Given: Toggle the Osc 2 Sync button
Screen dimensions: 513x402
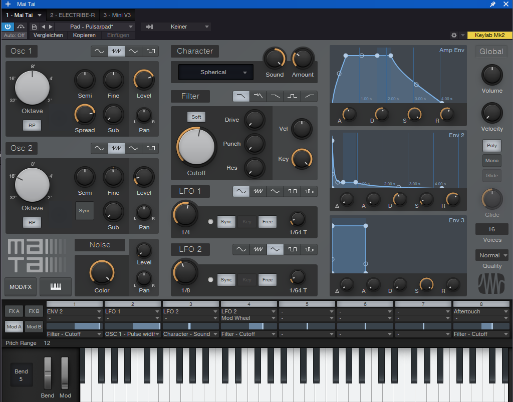Looking at the screenshot, I should (x=85, y=211).
